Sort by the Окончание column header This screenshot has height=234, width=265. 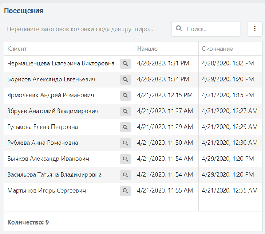[x=231, y=49]
